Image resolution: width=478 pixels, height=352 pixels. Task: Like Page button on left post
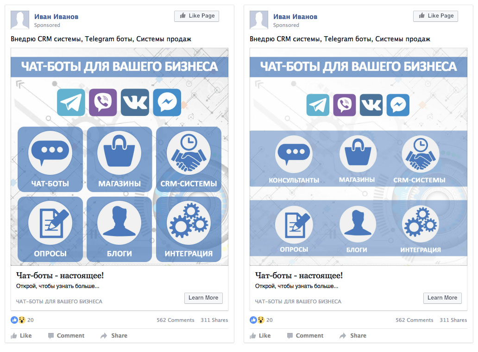coord(197,16)
